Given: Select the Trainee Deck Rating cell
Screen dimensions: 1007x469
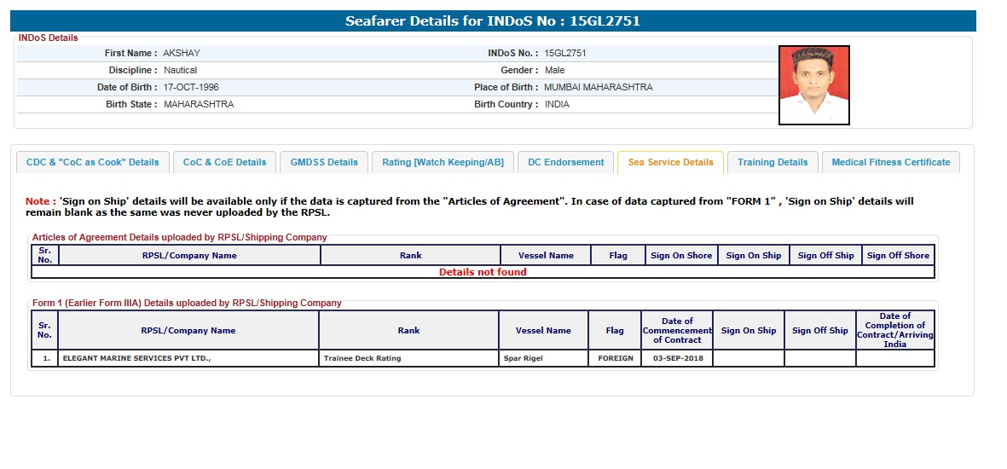Looking at the screenshot, I should (362, 358).
